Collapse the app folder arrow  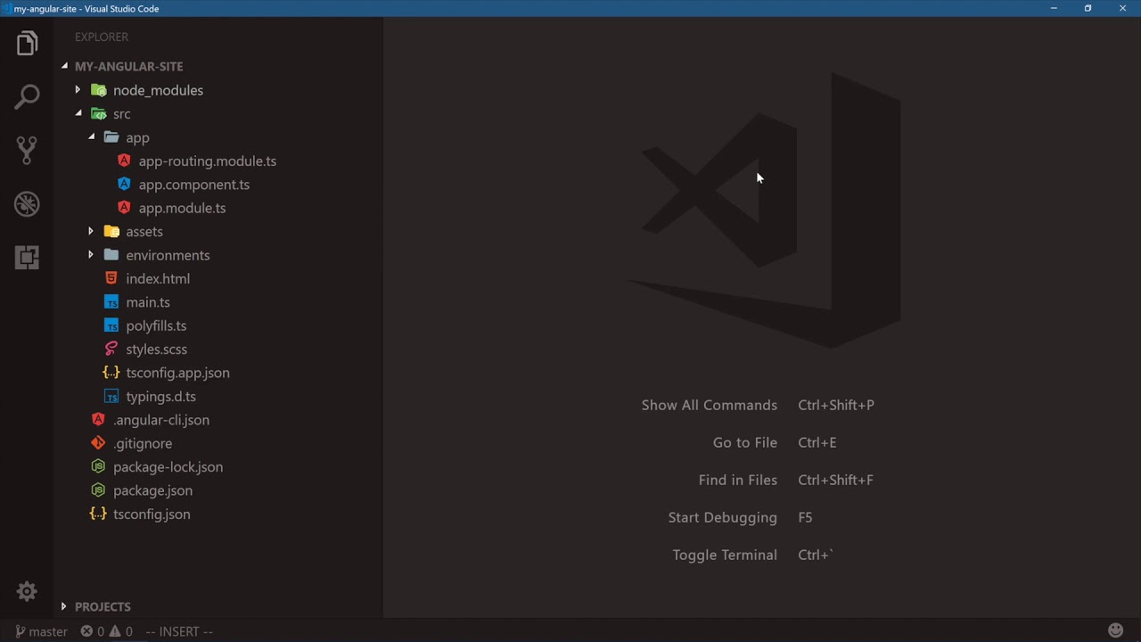91,137
